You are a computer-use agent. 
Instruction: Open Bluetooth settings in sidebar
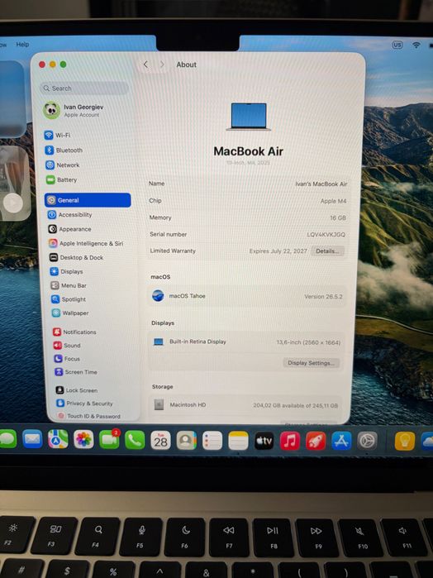(64, 150)
